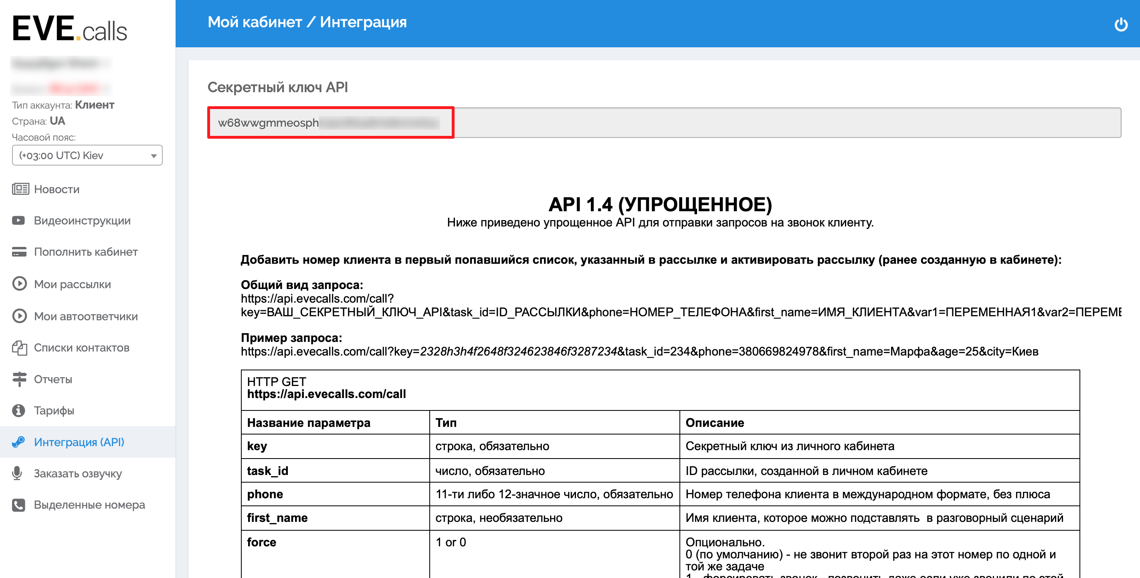
Task: Select Мои автоответчики in sidebar
Action: click(x=86, y=316)
